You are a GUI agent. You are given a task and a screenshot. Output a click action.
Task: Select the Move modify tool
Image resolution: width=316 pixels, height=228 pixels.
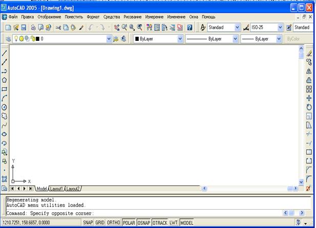(309, 98)
